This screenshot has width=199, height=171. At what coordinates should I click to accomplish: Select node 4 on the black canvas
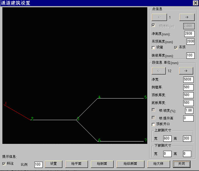pos(99,97)
